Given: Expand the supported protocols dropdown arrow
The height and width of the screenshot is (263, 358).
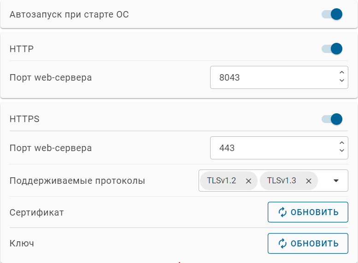Looking at the screenshot, I should 336,181.
